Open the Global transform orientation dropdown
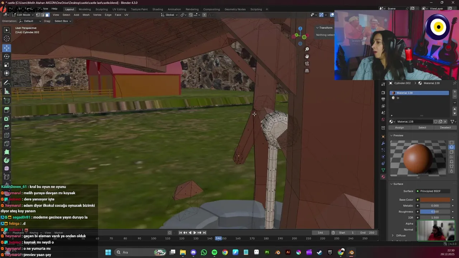Screen dimensions: 459x258 [169, 15]
